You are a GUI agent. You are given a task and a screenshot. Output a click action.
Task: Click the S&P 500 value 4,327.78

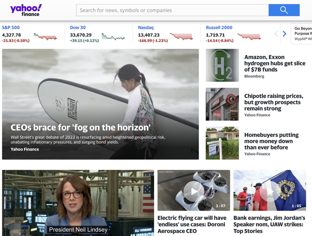[11, 35]
